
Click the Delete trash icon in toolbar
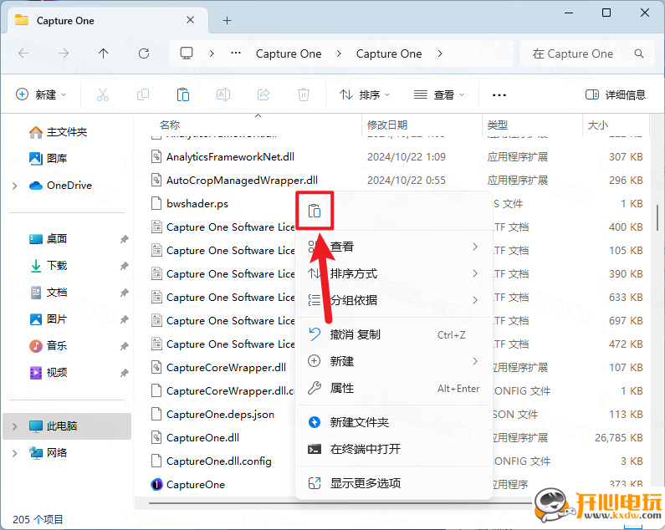304,94
